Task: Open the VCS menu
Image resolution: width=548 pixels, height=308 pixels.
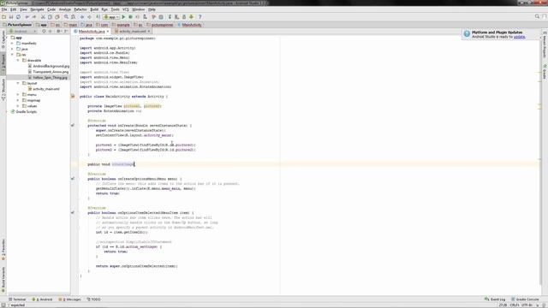Action: (126, 9)
